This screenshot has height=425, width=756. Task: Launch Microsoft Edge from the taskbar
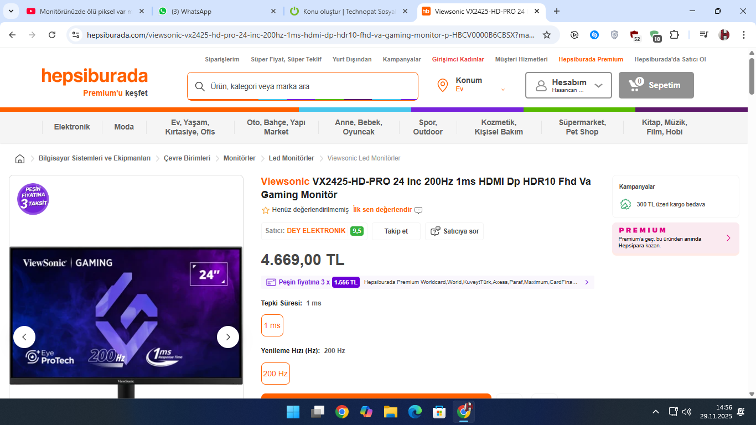415,412
